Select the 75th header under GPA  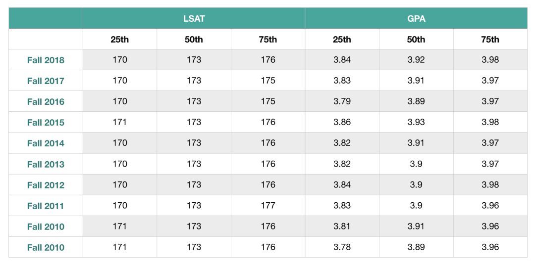point(490,40)
